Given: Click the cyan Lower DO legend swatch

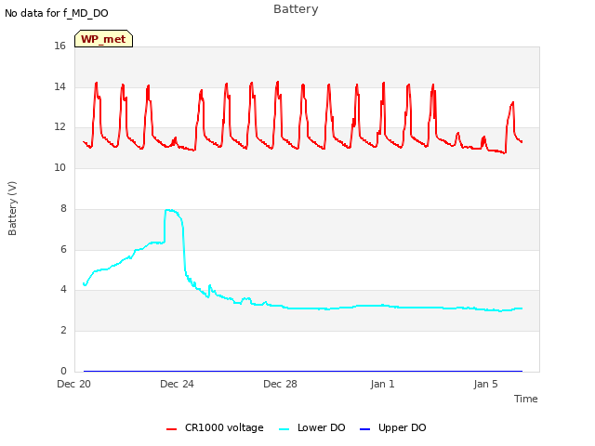Looking at the screenshot, I should pyautogui.click(x=284, y=429).
